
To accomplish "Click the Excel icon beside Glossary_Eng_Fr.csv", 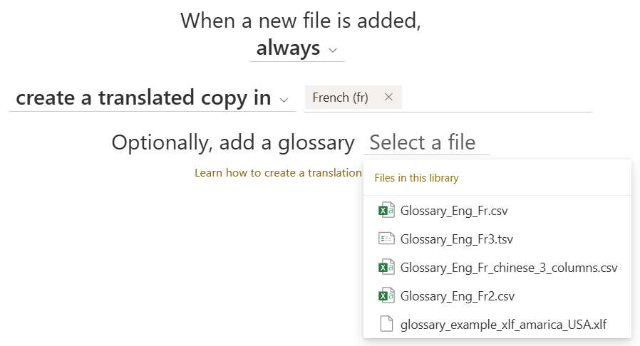I will [x=386, y=210].
